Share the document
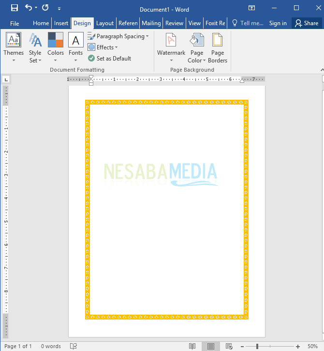Screen dimensions: 324x351 click(307, 23)
